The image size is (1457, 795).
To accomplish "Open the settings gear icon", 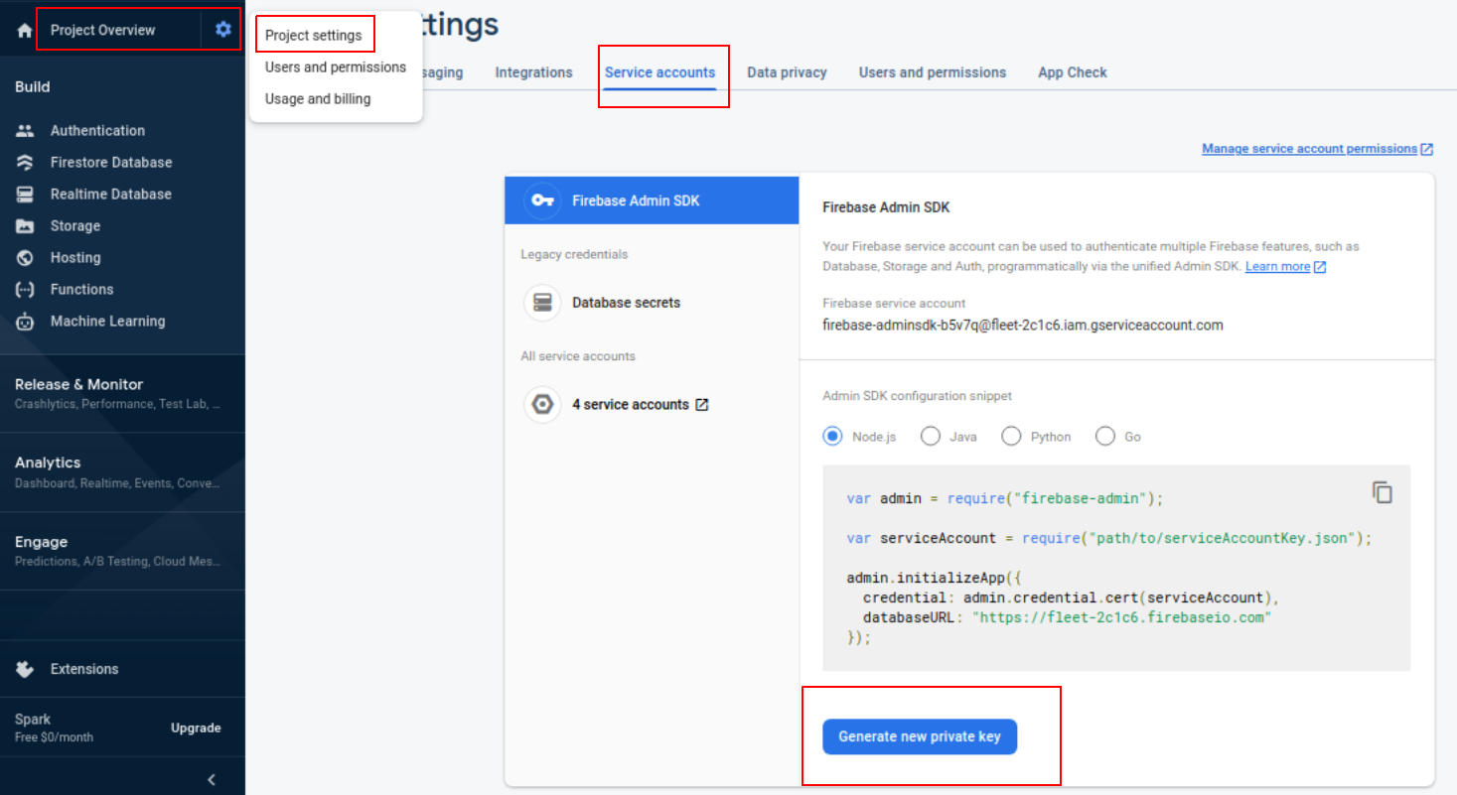I will coord(223,30).
